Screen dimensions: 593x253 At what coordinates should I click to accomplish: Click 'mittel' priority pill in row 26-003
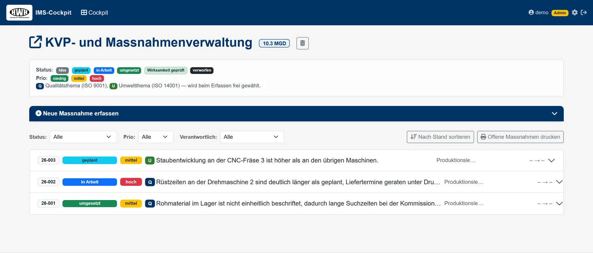tap(131, 160)
